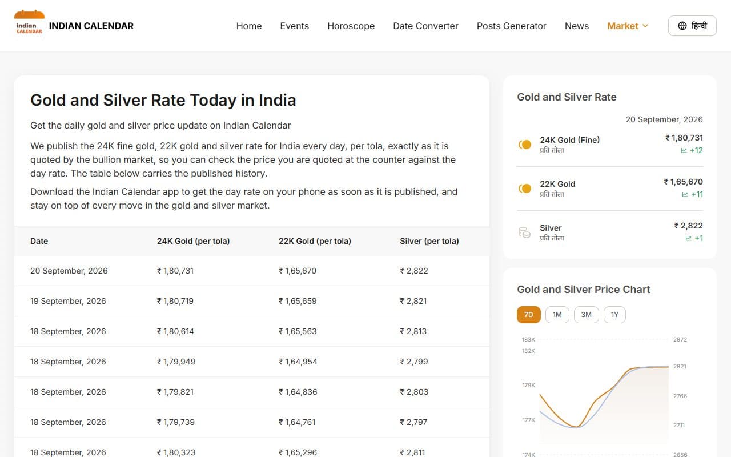Click the ₹ 1,65,659 price cell

click(298, 301)
